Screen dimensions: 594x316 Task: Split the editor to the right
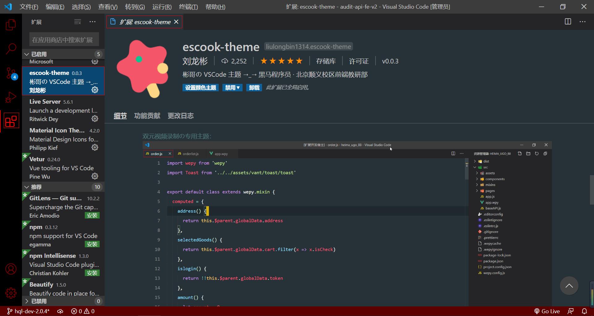(568, 22)
